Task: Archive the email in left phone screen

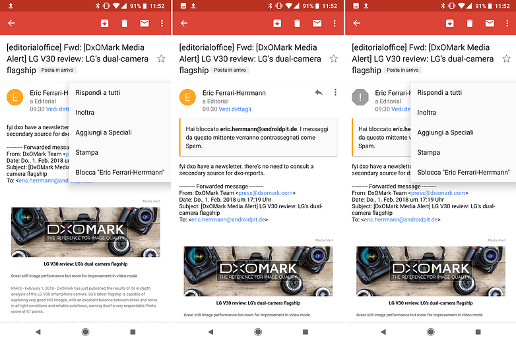Action: tap(105, 23)
